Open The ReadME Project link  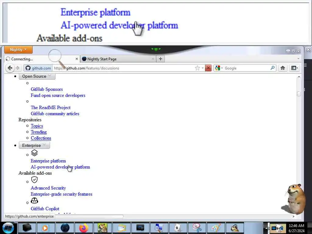pyautogui.click(x=51, y=108)
